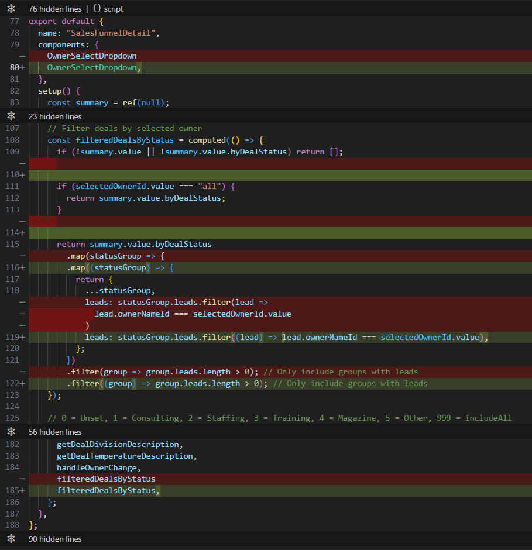Reveal code via '23 hidden lines' label
This screenshot has height=550, width=532.
click(55, 116)
